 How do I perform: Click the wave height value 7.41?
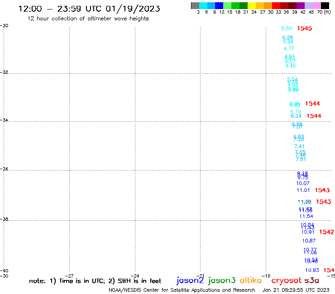[299, 147]
